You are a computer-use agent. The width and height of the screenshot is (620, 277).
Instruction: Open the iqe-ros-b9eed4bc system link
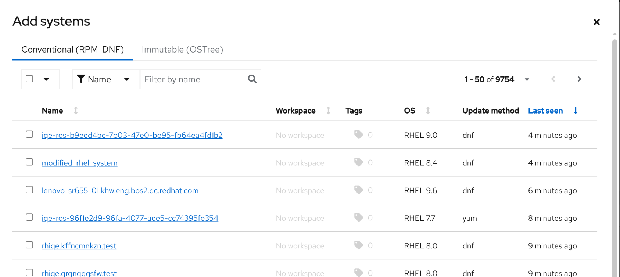(132, 135)
